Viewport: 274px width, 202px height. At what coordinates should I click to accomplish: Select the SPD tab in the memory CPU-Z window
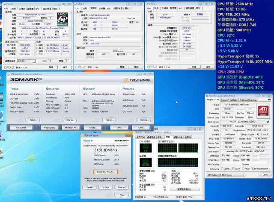(x=180, y=9)
